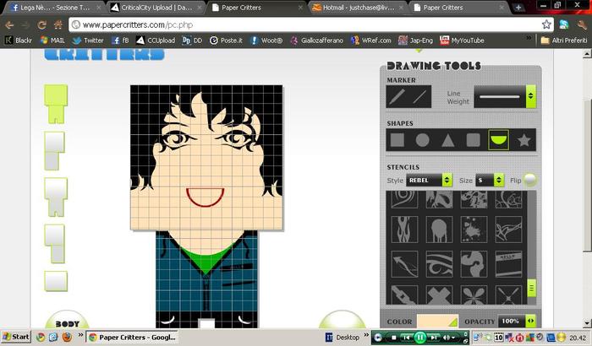
Task: Switch to the Hotmail tab
Action: 357,8
